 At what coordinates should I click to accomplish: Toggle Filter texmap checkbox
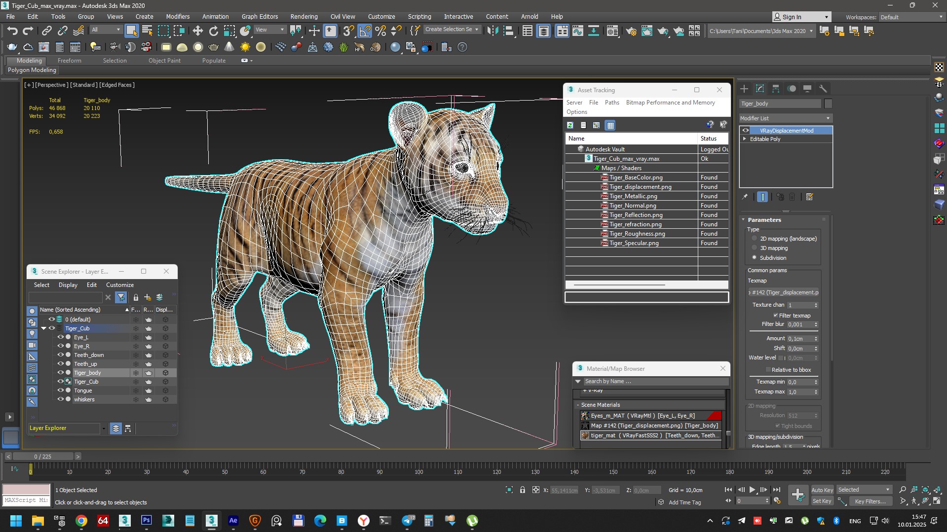775,316
